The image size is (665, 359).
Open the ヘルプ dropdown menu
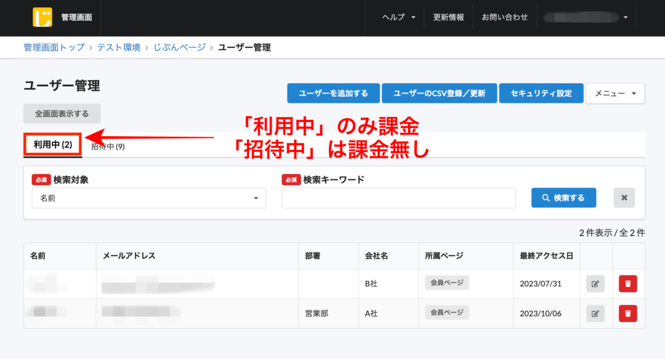399,17
